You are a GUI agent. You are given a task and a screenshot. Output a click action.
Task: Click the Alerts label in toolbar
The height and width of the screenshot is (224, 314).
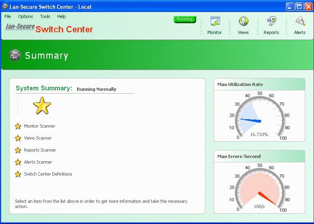[x=300, y=32]
